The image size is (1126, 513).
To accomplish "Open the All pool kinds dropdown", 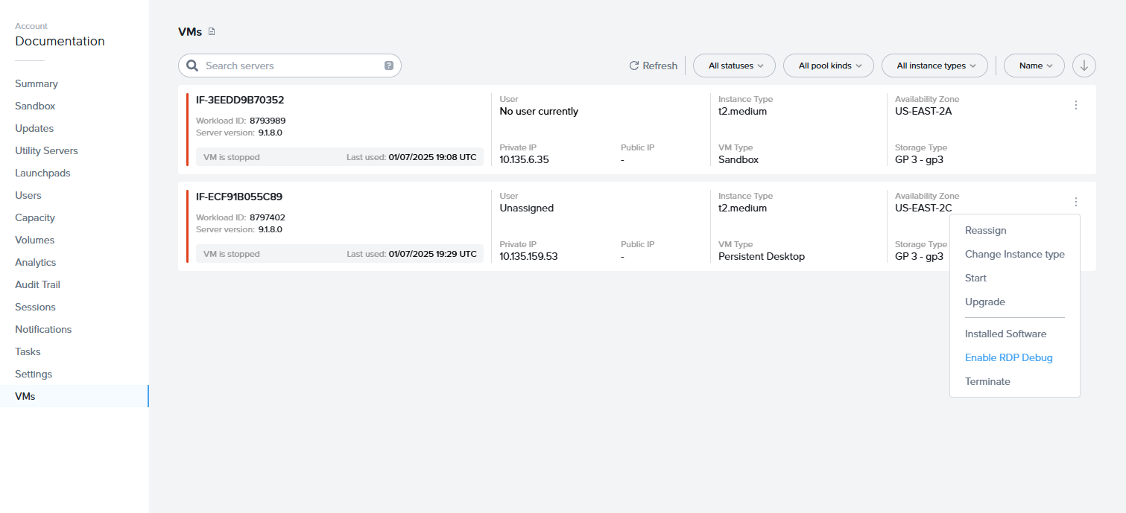I will pyautogui.click(x=828, y=66).
